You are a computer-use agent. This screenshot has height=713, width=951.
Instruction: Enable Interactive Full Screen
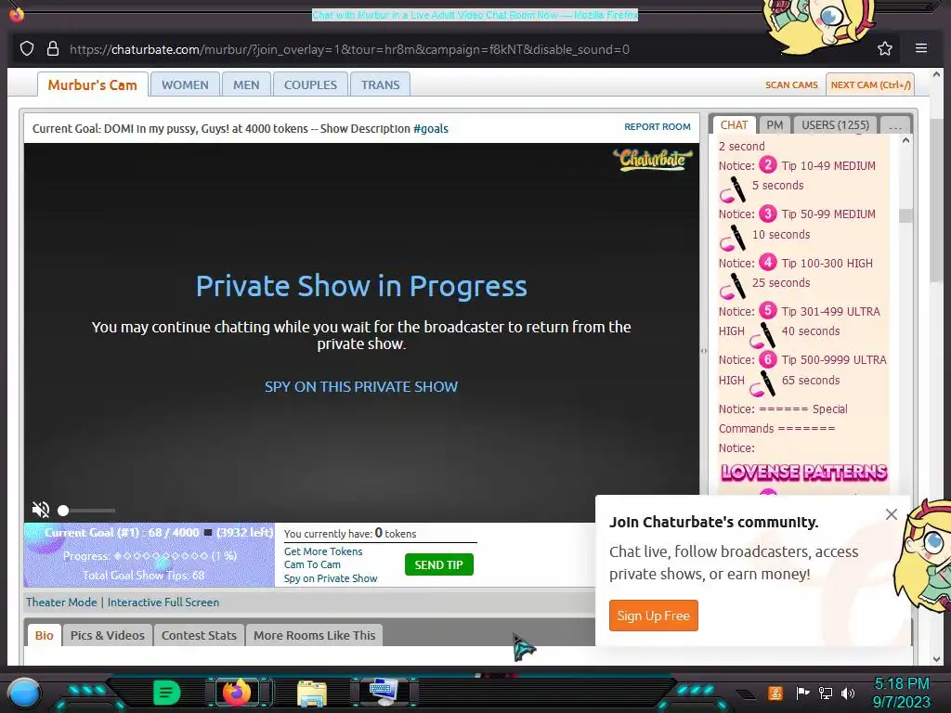click(163, 602)
